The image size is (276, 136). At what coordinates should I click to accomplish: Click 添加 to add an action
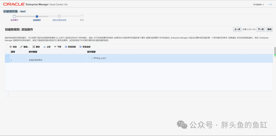click(x=13, y=47)
